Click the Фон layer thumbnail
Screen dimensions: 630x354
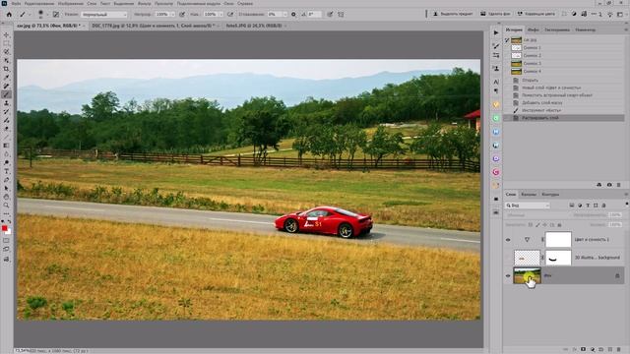coord(528,275)
